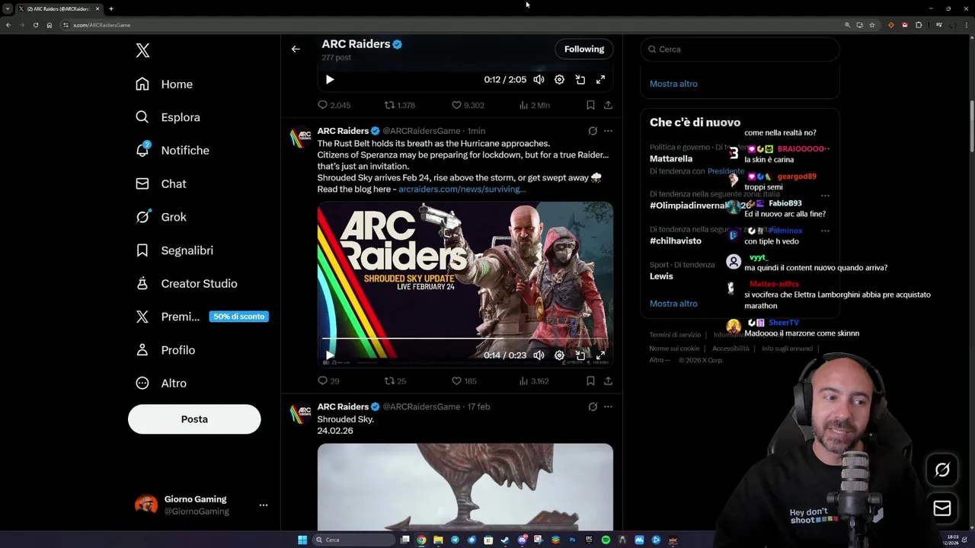This screenshot has width=975, height=548.
Task: Seek on the Shrouded Sky video progress bar
Action: pos(465,338)
